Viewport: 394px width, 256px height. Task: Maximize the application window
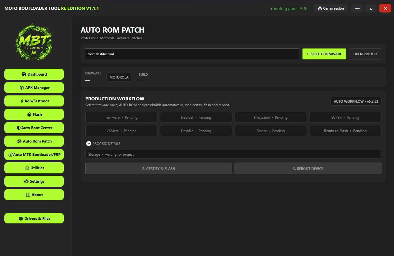click(x=371, y=8)
